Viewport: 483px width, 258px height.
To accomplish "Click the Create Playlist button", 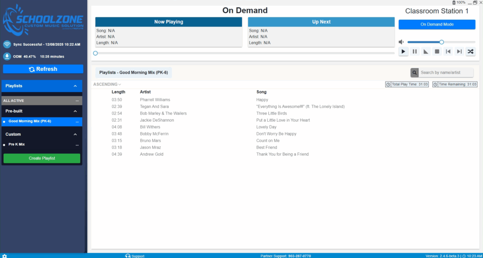I will [42, 158].
